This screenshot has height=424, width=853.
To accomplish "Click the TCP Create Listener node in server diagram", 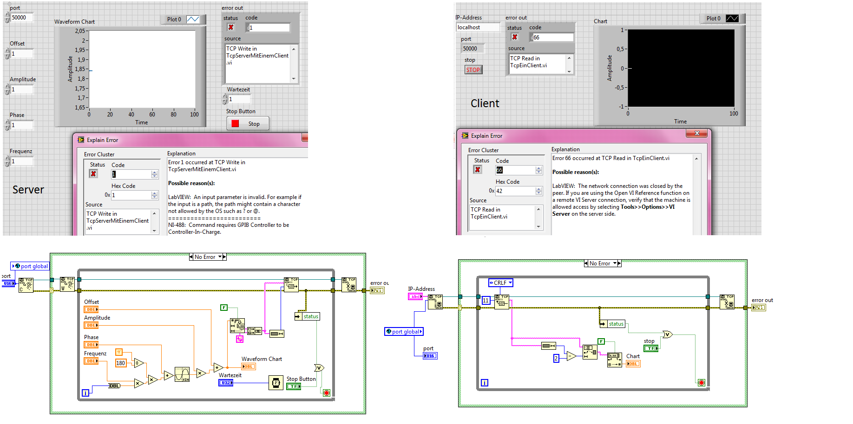I will pos(26,285).
